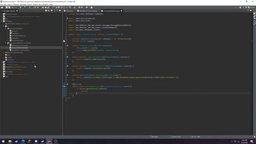Open the Navigate menu
Image resolution: width=256 pixels, height=144 pixels.
point(23,4)
